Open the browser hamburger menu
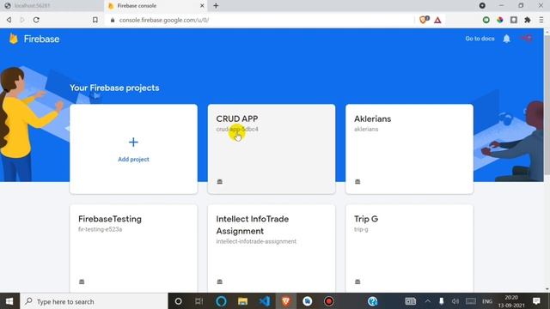This screenshot has width=550, height=309. pos(541,20)
